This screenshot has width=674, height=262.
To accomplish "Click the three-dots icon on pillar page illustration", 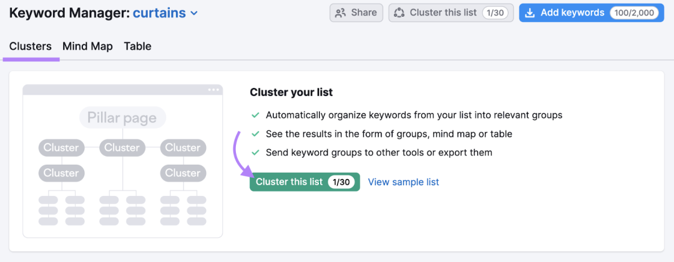I will tap(213, 90).
